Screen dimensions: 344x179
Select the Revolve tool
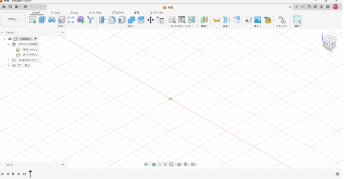point(52,20)
